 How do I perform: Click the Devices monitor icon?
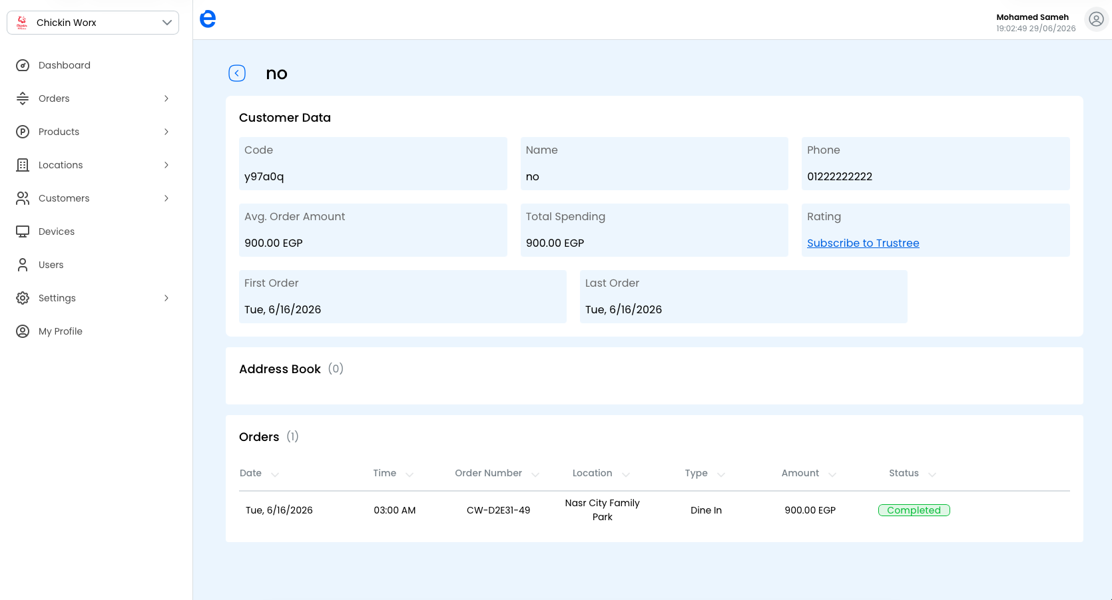pos(23,231)
